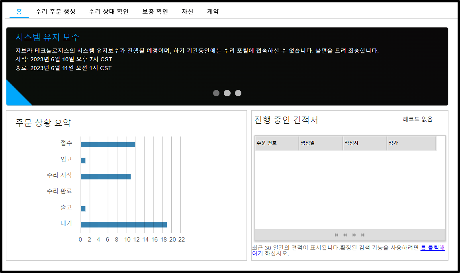Go to previous page of quotes table
The image size is (460, 273).
(345, 235)
